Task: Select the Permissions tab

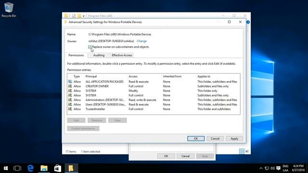Action: click(x=76, y=55)
